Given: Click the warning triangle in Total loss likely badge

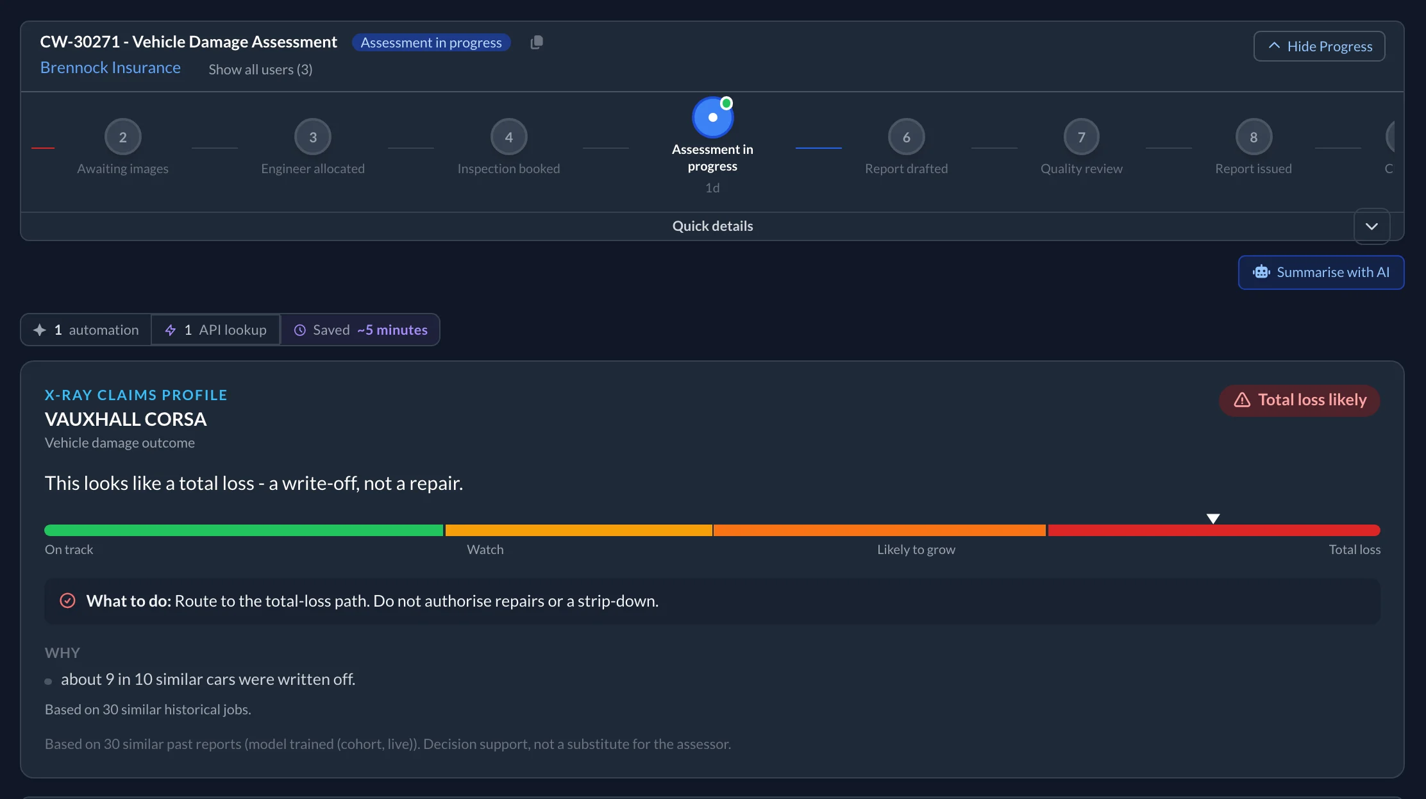Looking at the screenshot, I should 1242,399.
